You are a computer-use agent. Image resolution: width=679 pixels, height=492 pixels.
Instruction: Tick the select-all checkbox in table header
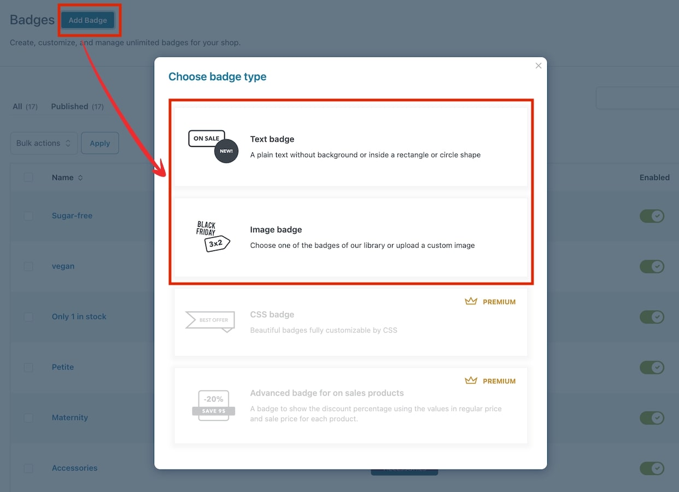coord(28,177)
